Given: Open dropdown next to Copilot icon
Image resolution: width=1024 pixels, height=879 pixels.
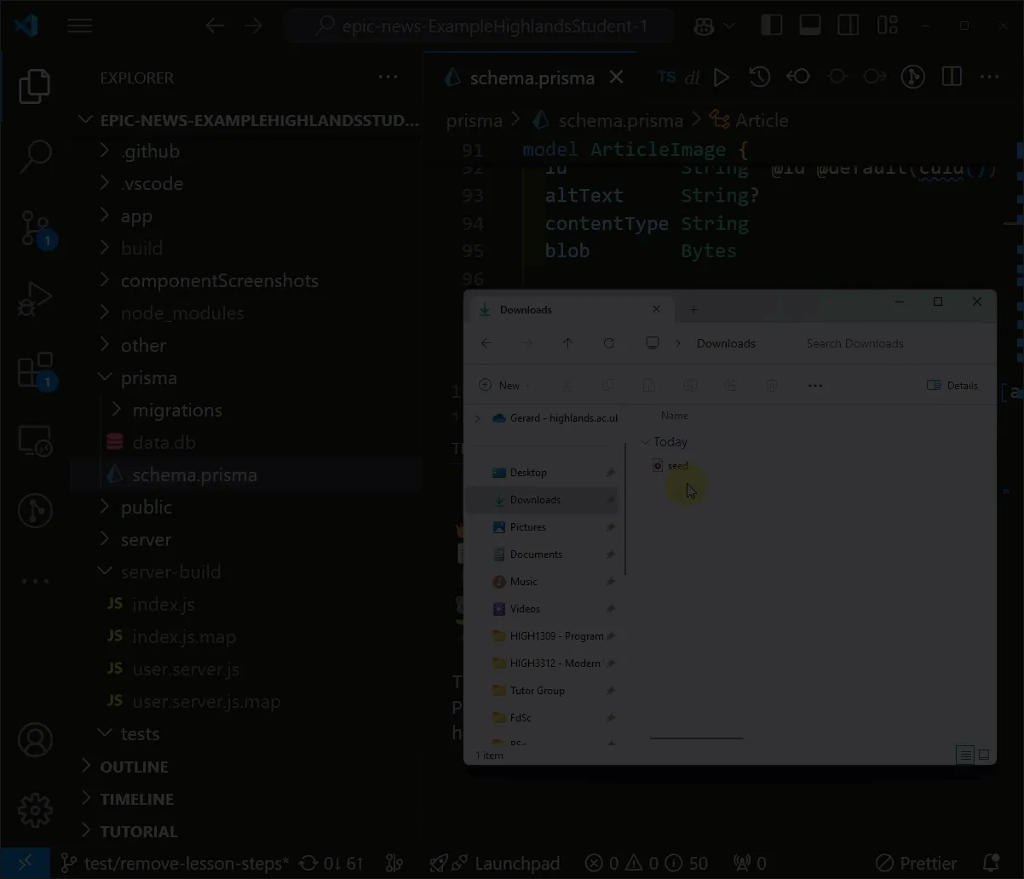Looking at the screenshot, I should (x=729, y=26).
